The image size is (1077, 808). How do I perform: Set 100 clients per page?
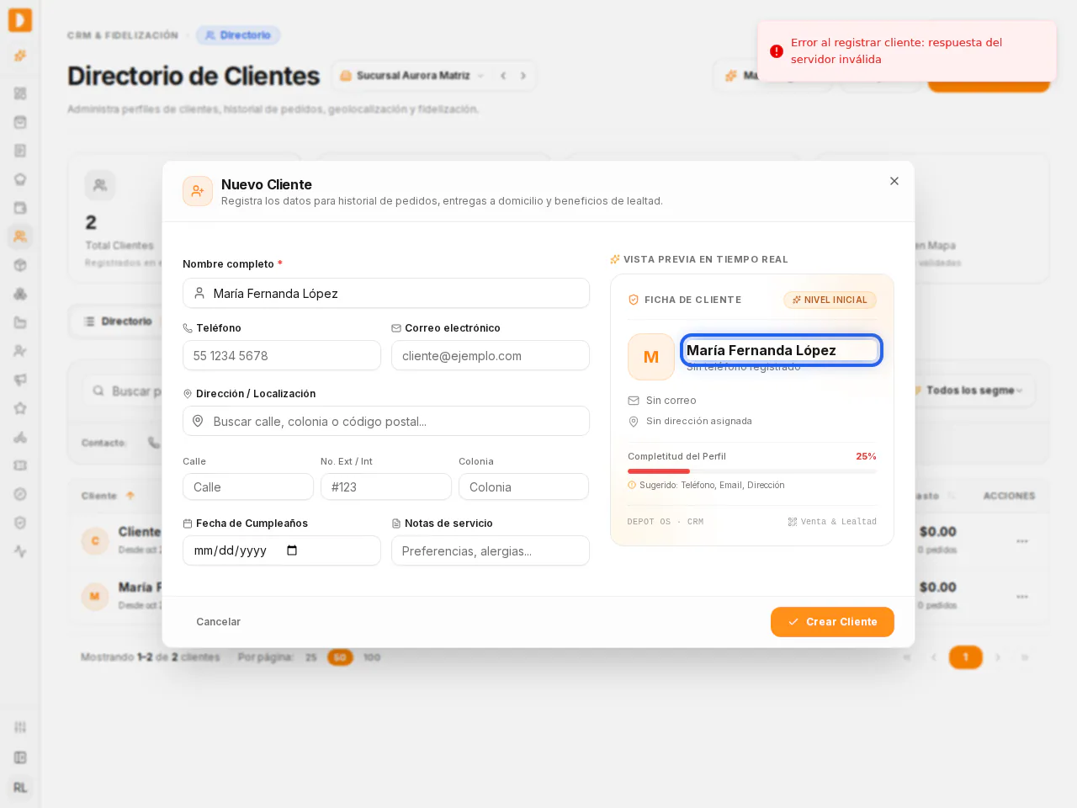click(x=372, y=657)
